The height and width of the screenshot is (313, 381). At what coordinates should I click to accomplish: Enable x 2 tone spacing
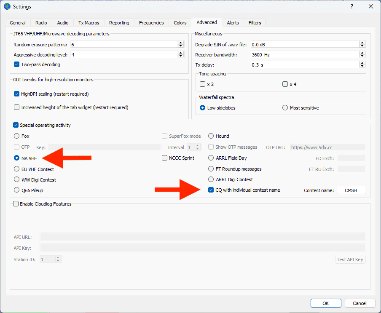coord(203,84)
